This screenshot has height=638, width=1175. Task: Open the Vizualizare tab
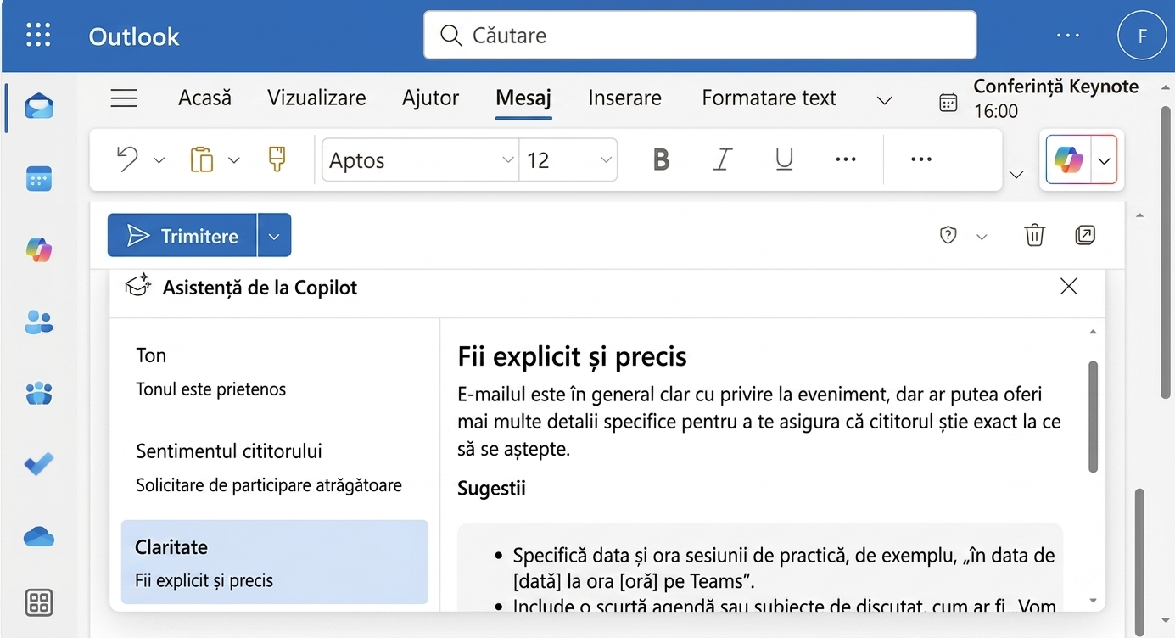click(x=316, y=98)
